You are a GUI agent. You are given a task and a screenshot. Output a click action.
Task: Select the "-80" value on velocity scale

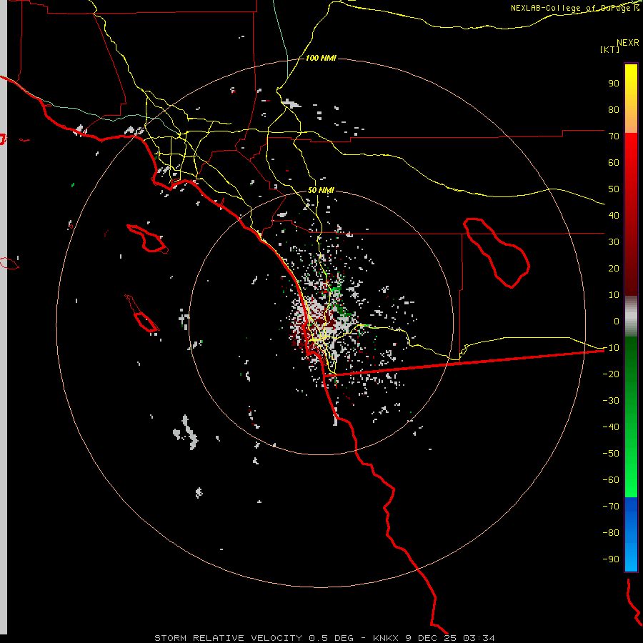611,533
